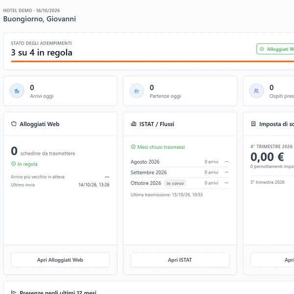The image size is (294, 294).
Task: Click 'Presenze negli ultimi 12 mesi' heading
Action: pos(58,292)
